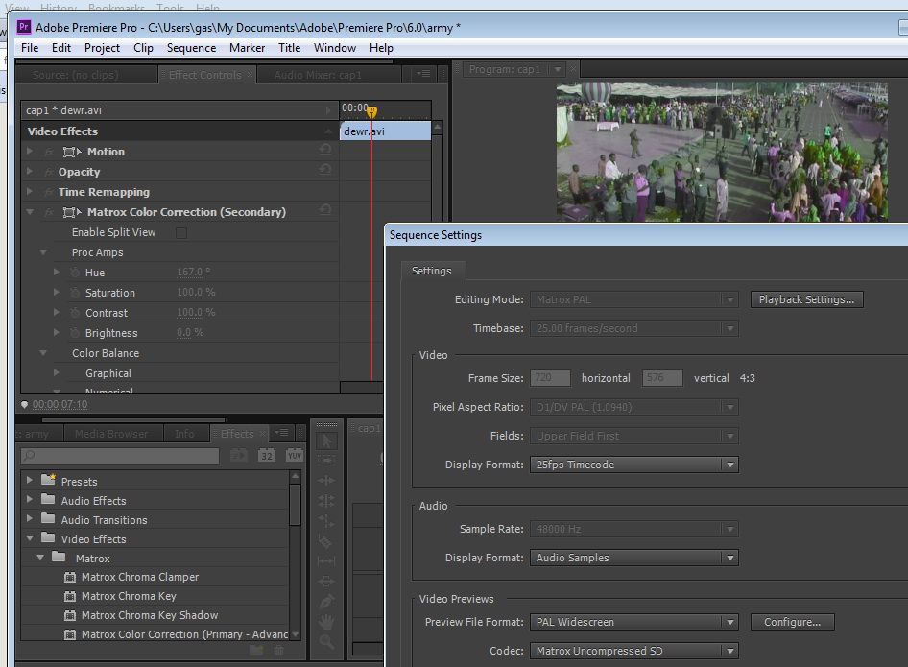Select the Selection arrow tool
908x667 pixels.
325,441
